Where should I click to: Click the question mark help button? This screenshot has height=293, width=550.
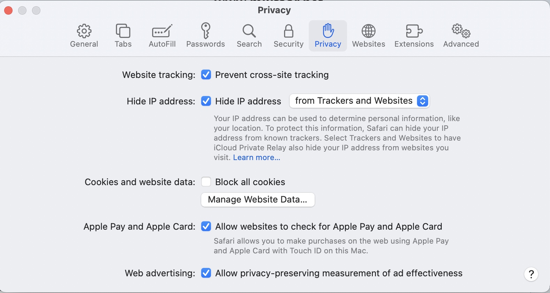[x=531, y=274]
